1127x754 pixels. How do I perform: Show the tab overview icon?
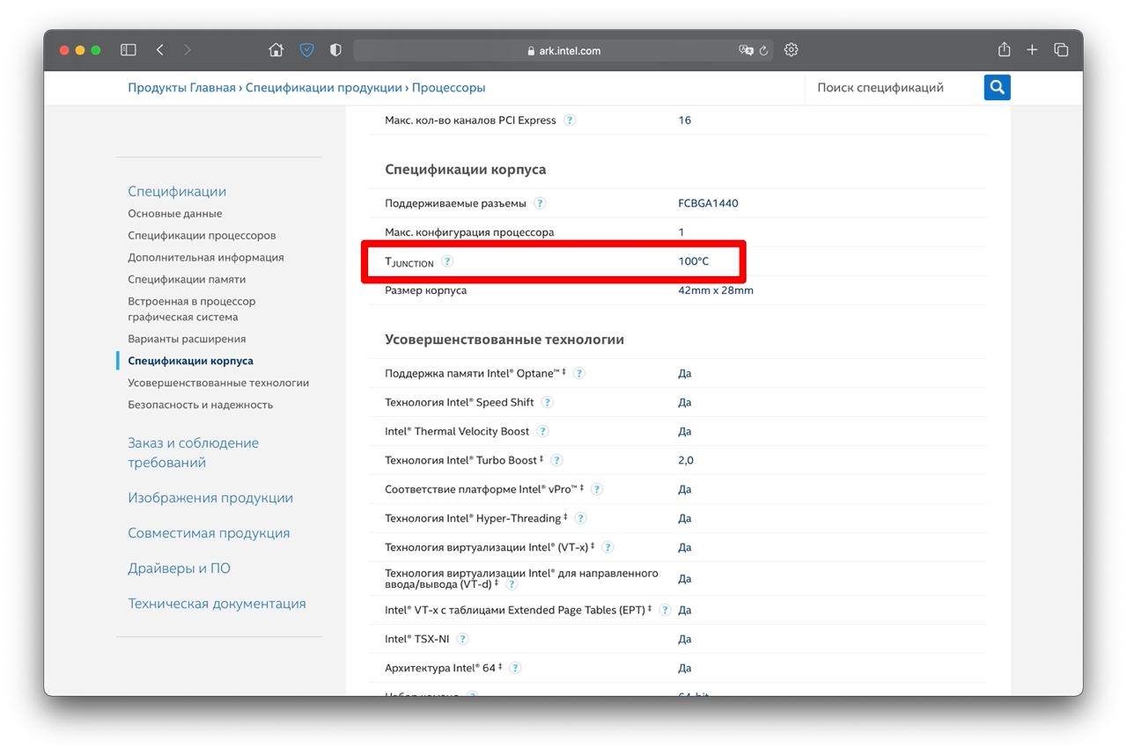(1061, 50)
